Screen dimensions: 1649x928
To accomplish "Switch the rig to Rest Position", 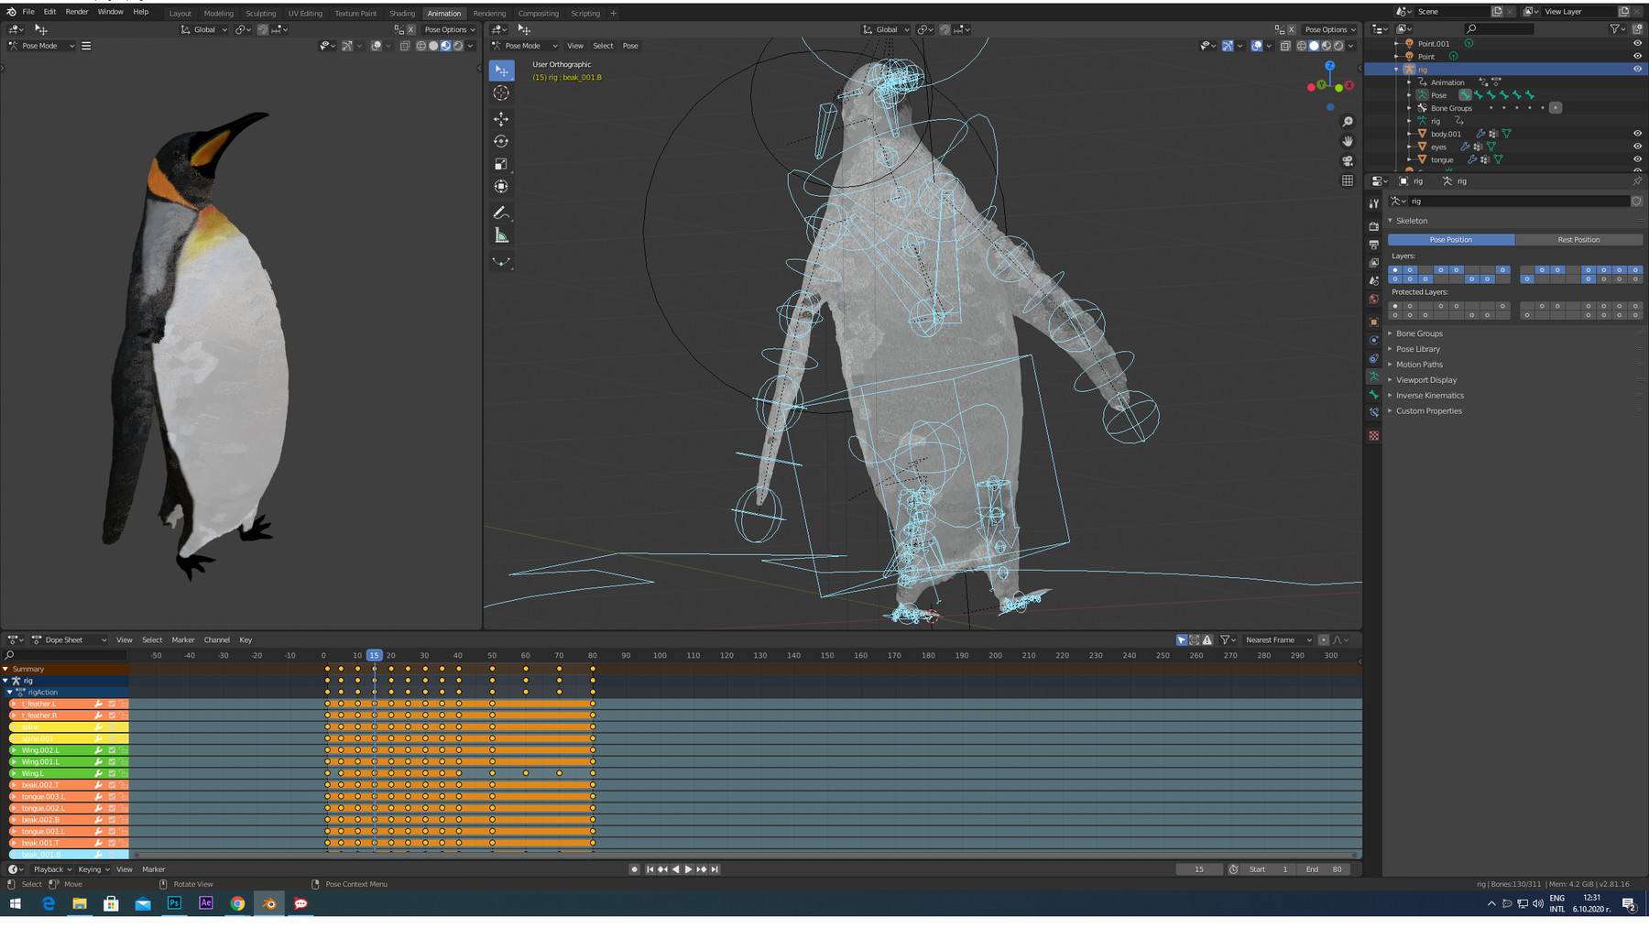I will pos(1580,239).
